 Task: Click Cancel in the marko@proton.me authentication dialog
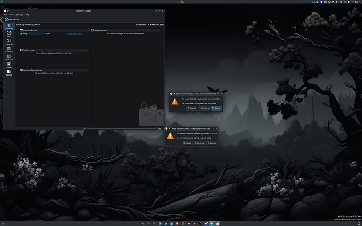pos(216,108)
